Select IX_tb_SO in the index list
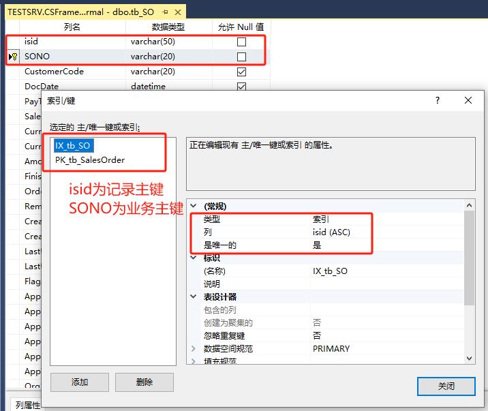 click(73, 145)
